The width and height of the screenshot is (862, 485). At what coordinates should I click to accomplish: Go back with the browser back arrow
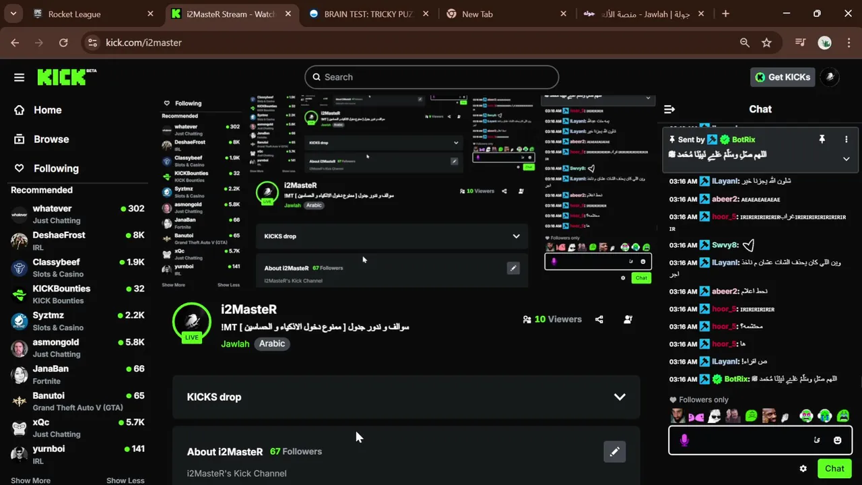pyautogui.click(x=15, y=42)
